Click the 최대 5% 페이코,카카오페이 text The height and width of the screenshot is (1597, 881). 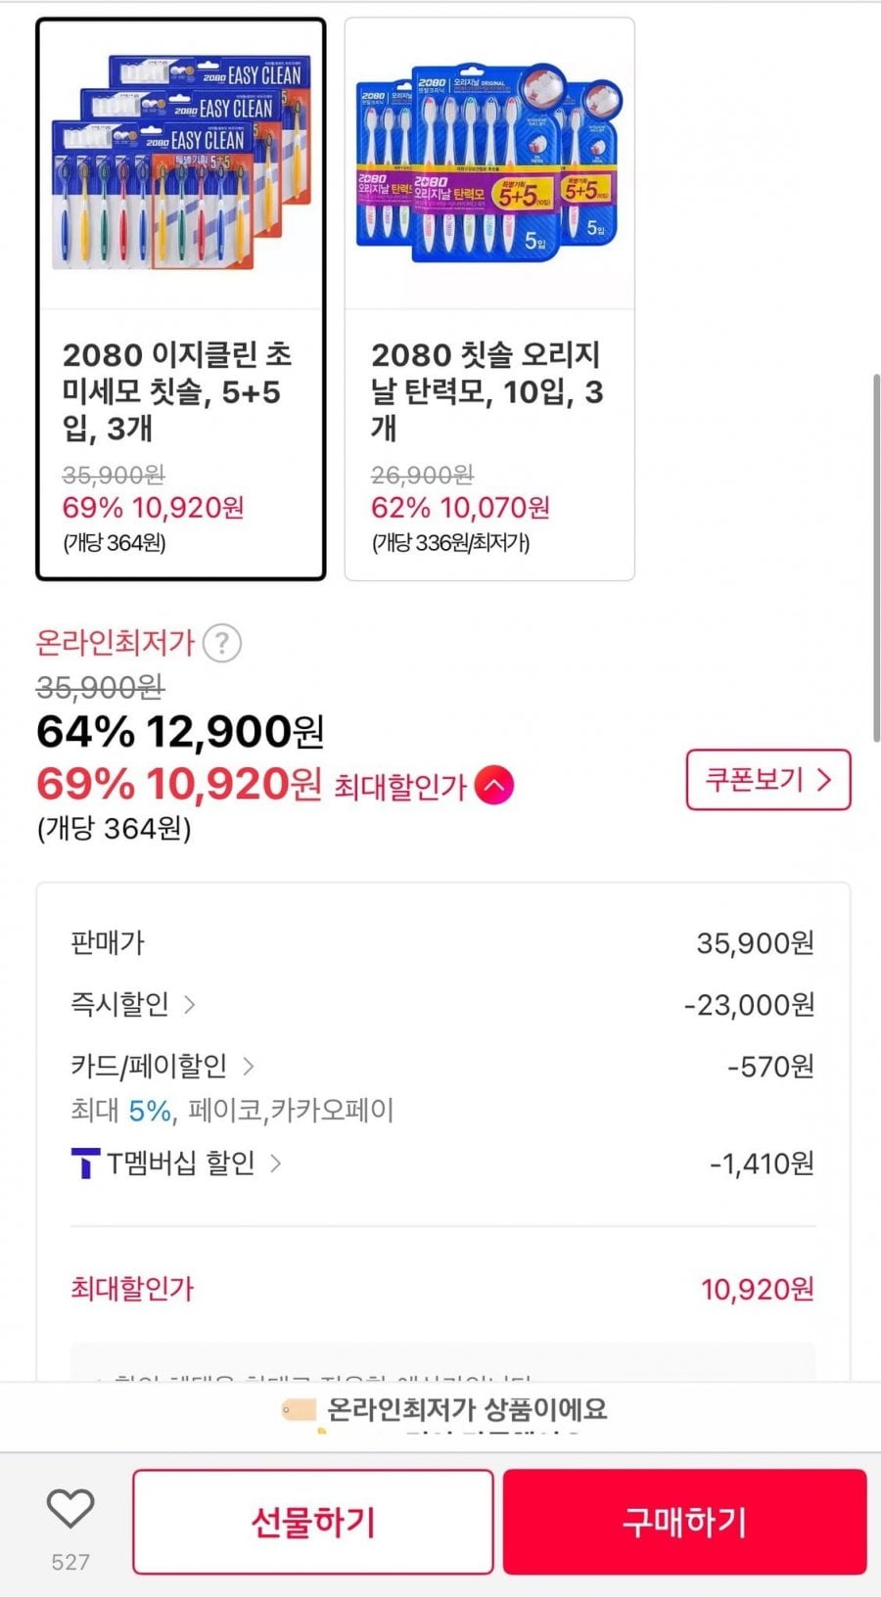232,1111
